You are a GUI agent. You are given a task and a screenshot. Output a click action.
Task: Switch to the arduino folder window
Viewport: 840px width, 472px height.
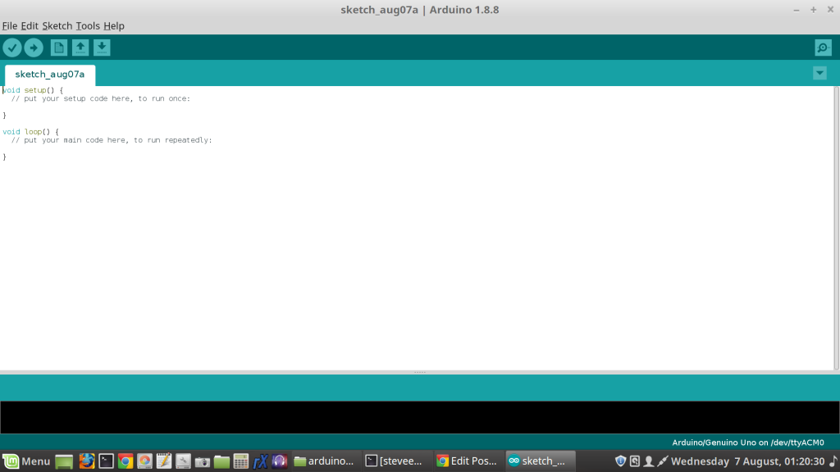(325, 461)
